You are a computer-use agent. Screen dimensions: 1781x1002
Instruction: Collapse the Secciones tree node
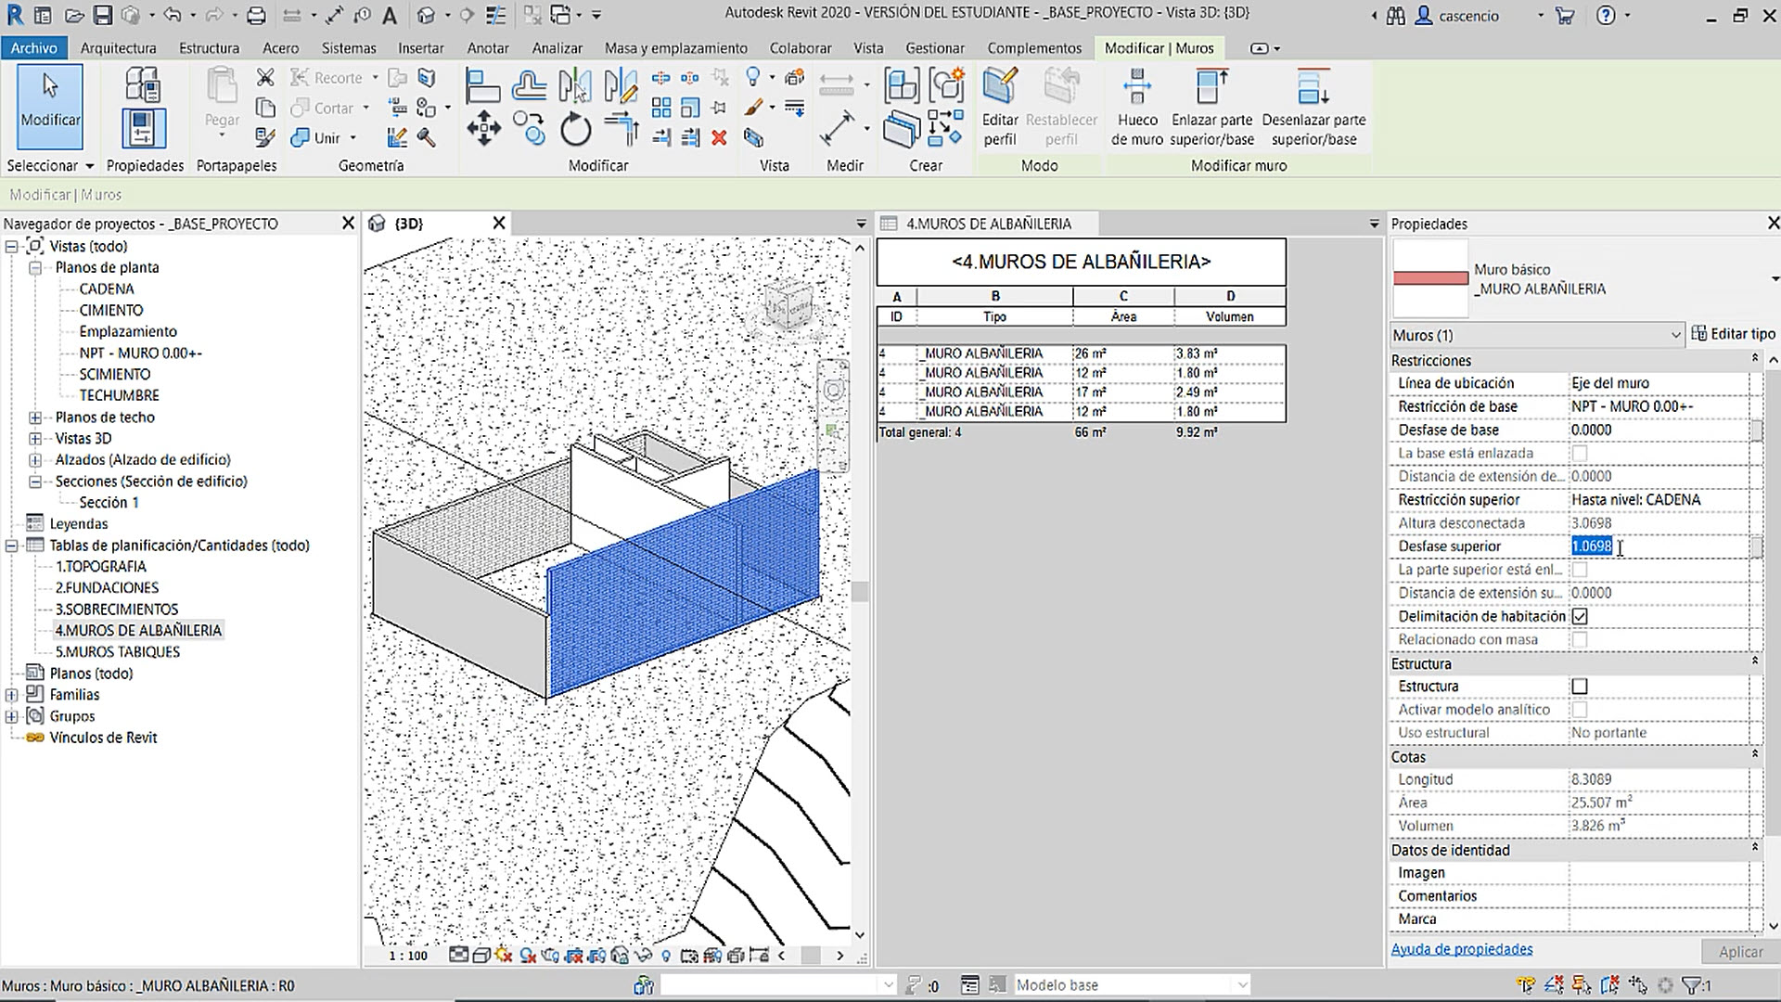[35, 482]
